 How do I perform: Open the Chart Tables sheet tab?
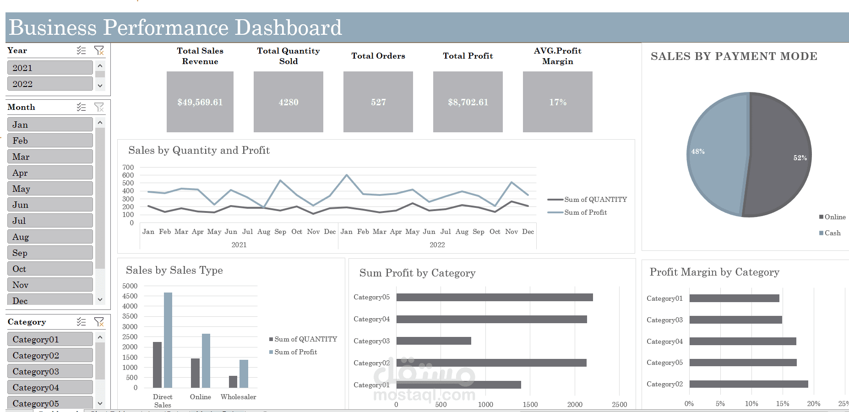tap(110, 411)
